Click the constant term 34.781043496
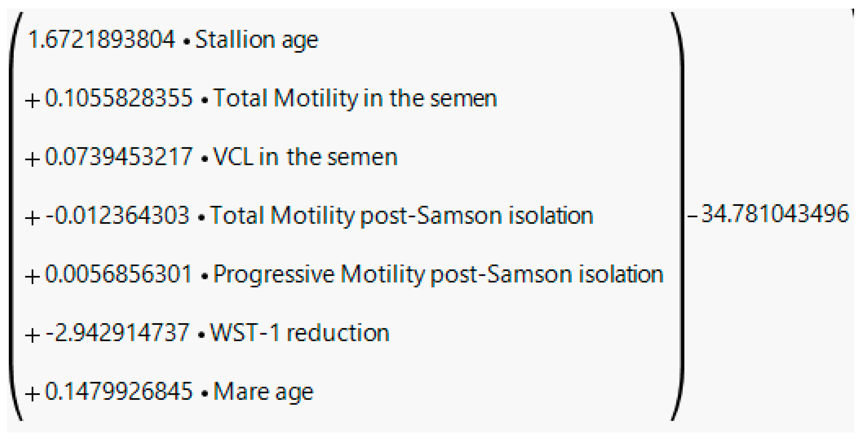This screenshot has height=441, width=863. click(775, 214)
